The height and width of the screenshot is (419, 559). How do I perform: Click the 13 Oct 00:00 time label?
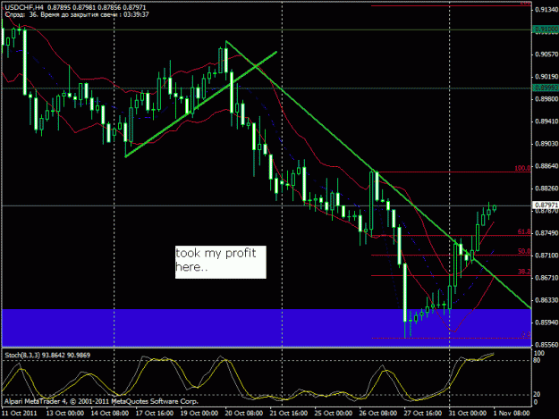tap(65, 414)
